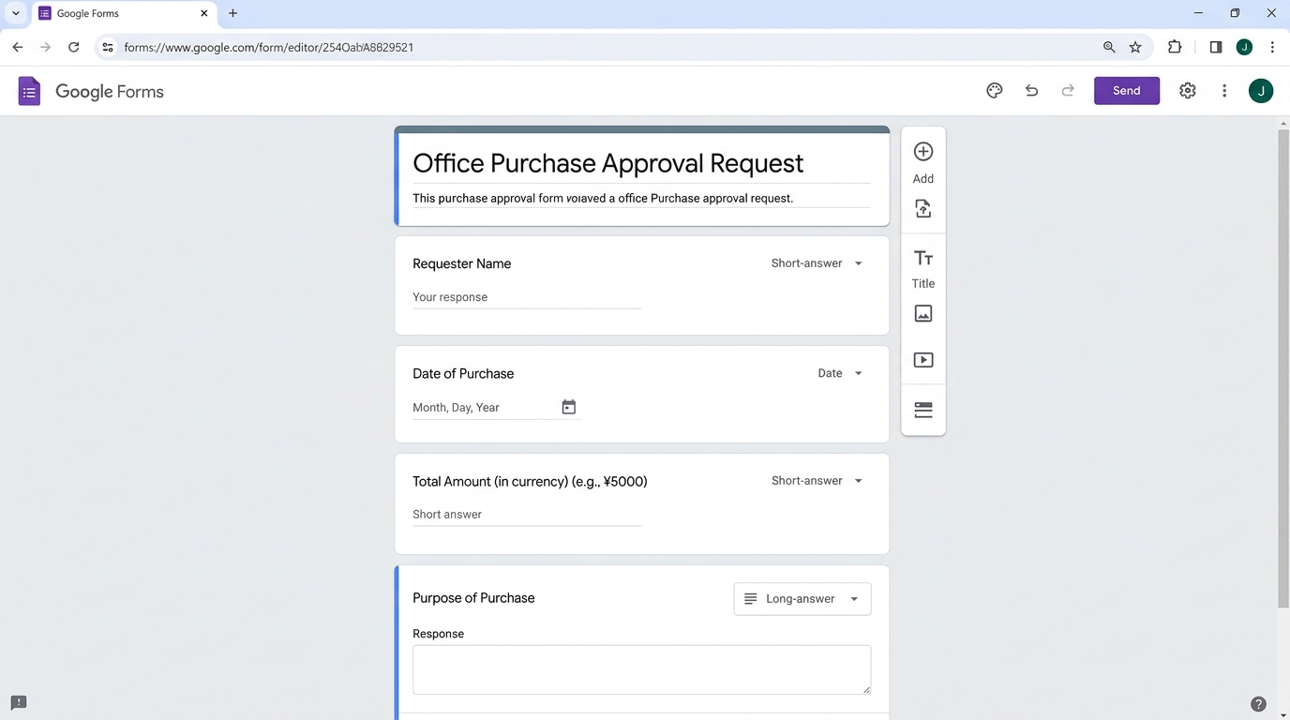Click the Send button
The image size is (1290, 720).
click(1126, 91)
